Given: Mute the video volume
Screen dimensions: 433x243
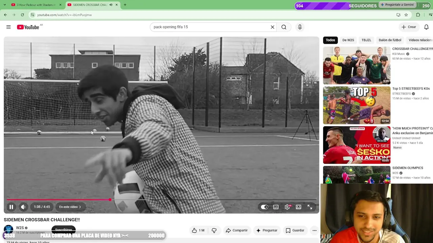Looking at the screenshot, I should click(23, 207).
